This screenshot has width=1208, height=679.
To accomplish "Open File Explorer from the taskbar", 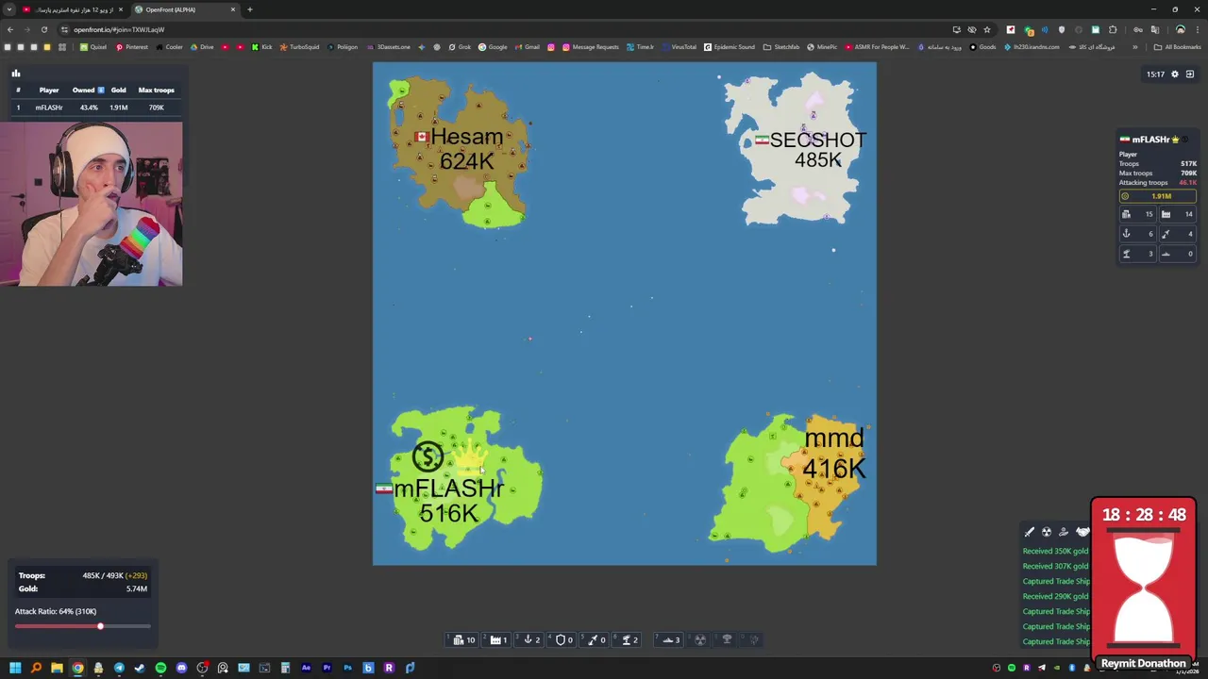I will [57, 669].
